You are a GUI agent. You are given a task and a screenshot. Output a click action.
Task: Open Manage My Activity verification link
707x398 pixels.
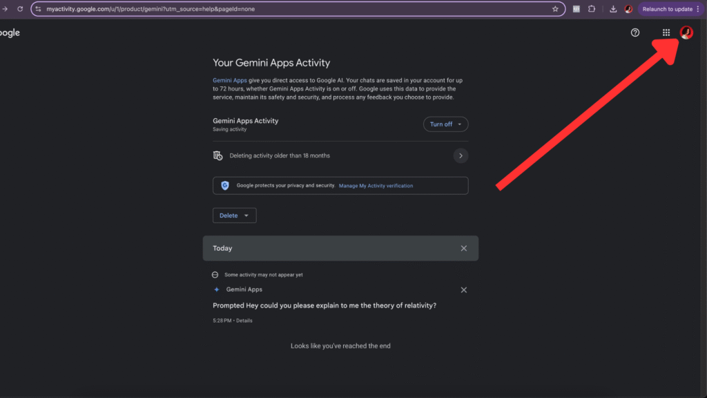tap(376, 186)
